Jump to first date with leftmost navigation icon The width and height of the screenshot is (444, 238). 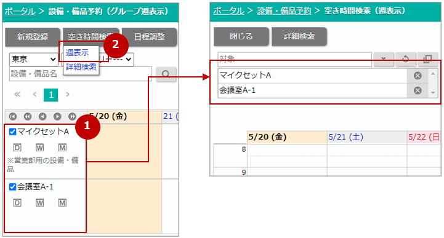click(13, 116)
